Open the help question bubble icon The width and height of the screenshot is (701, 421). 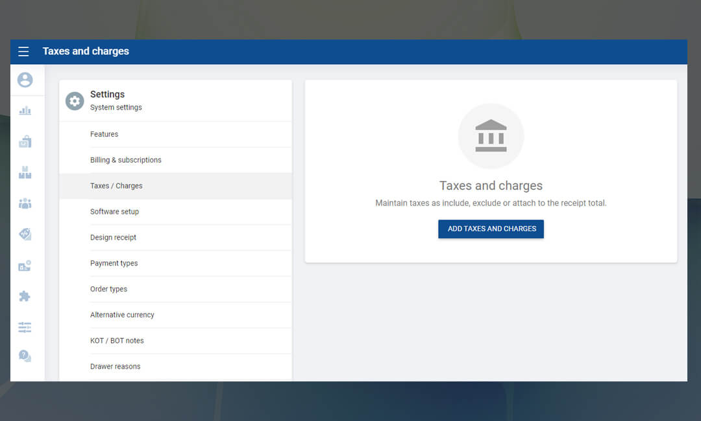(x=25, y=356)
